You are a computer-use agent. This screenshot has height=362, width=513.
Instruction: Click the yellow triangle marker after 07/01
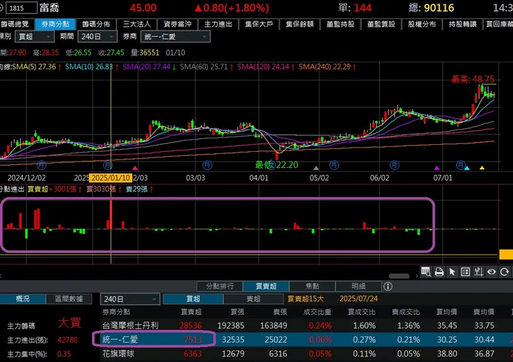pyautogui.click(x=482, y=168)
